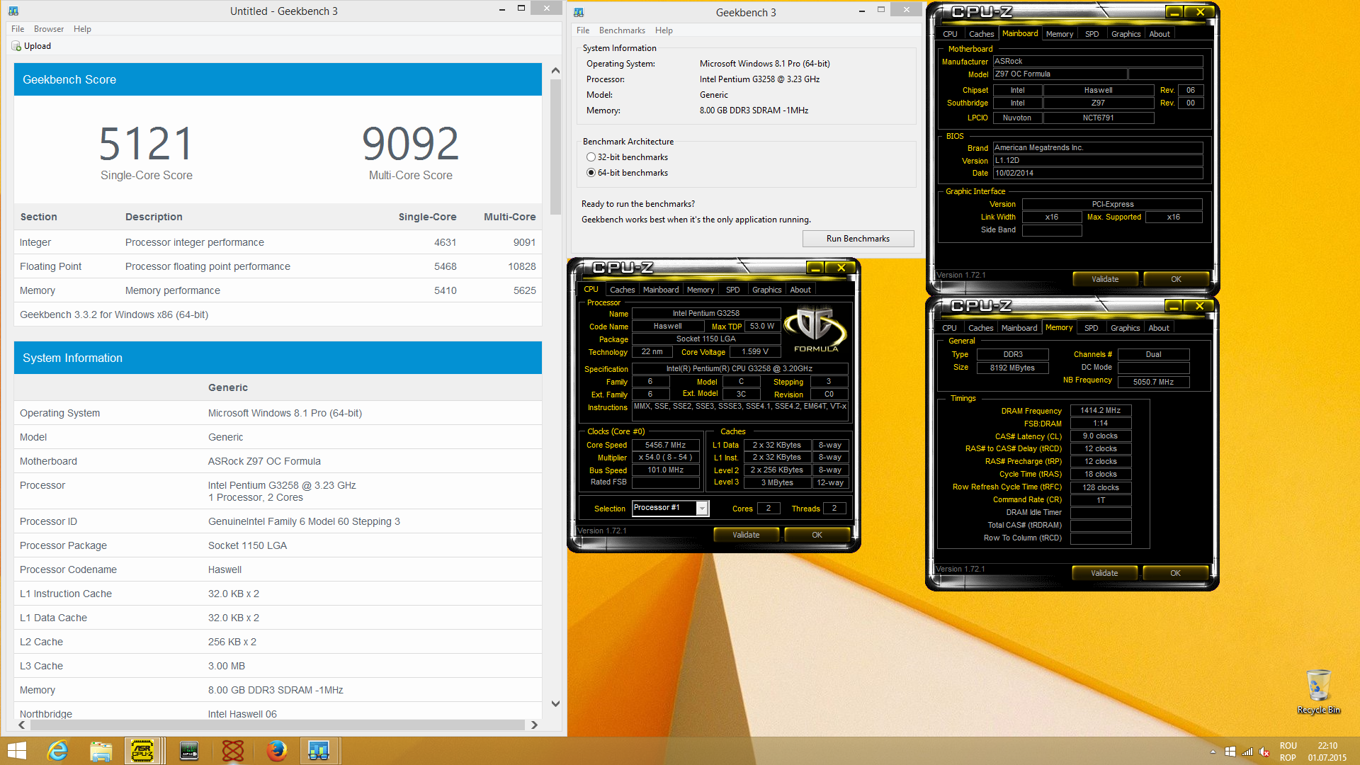Viewport: 1360px width, 765px height.
Task: Click the Multi-Core Score 9092
Action: [410, 144]
